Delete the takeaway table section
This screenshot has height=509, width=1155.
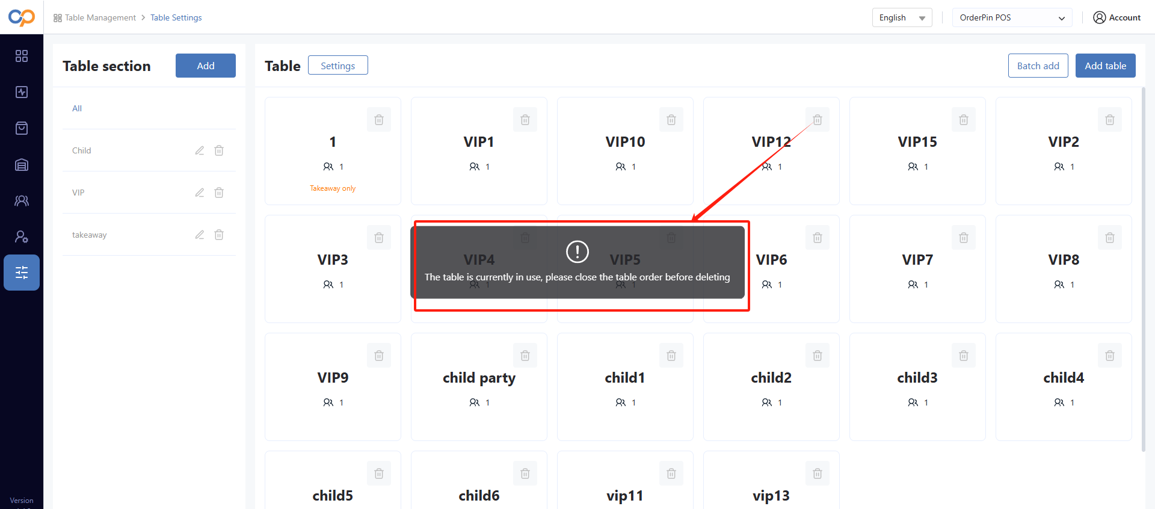219,235
